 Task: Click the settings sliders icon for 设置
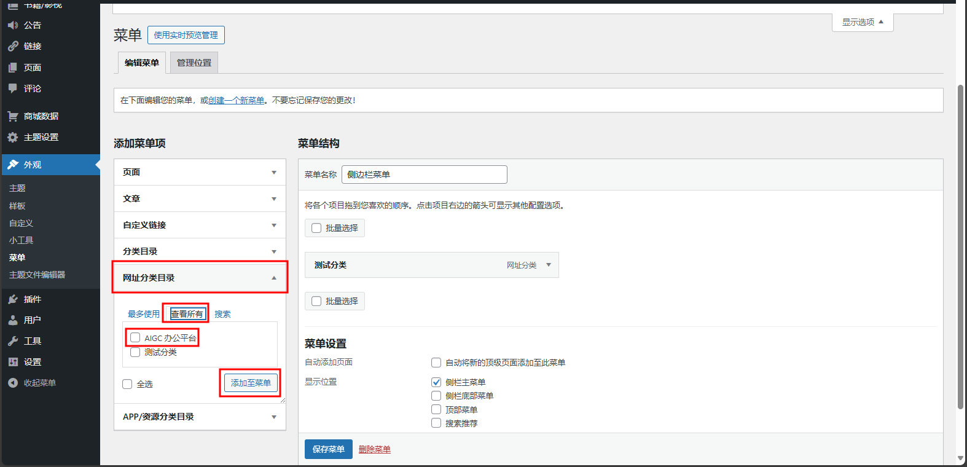pos(13,362)
